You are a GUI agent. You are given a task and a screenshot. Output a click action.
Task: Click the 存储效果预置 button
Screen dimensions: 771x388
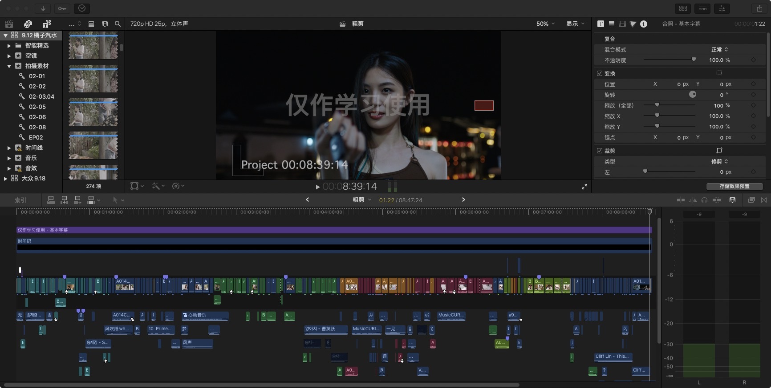pyautogui.click(x=734, y=186)
